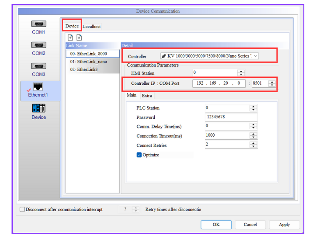Click the OK button
This screenshot has width=309, height=239.
216,225
